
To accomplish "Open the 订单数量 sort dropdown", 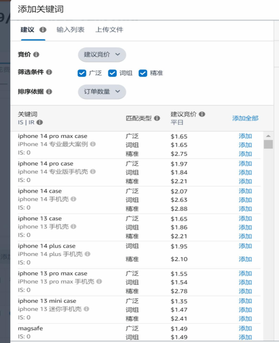I will point(102,92).
